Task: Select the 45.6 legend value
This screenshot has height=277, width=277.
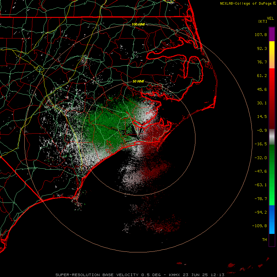Action: click(262, 89)
